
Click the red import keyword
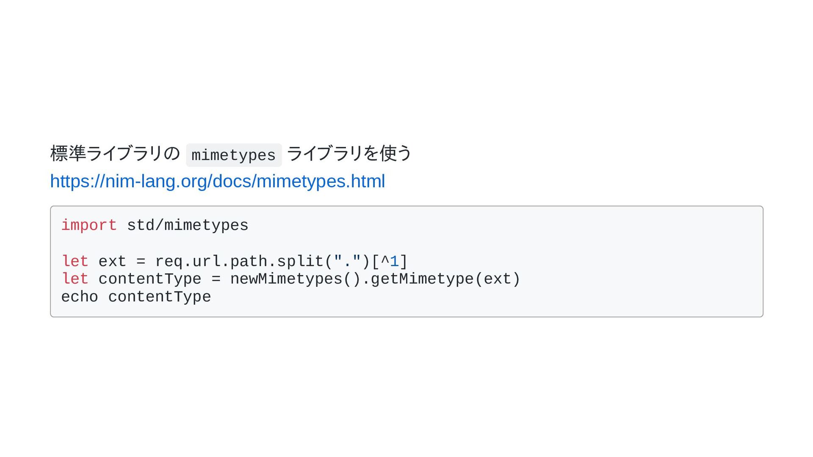point(89,225)
